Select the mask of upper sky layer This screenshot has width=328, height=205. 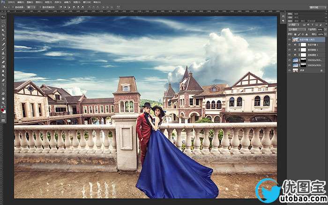[303, 60]
